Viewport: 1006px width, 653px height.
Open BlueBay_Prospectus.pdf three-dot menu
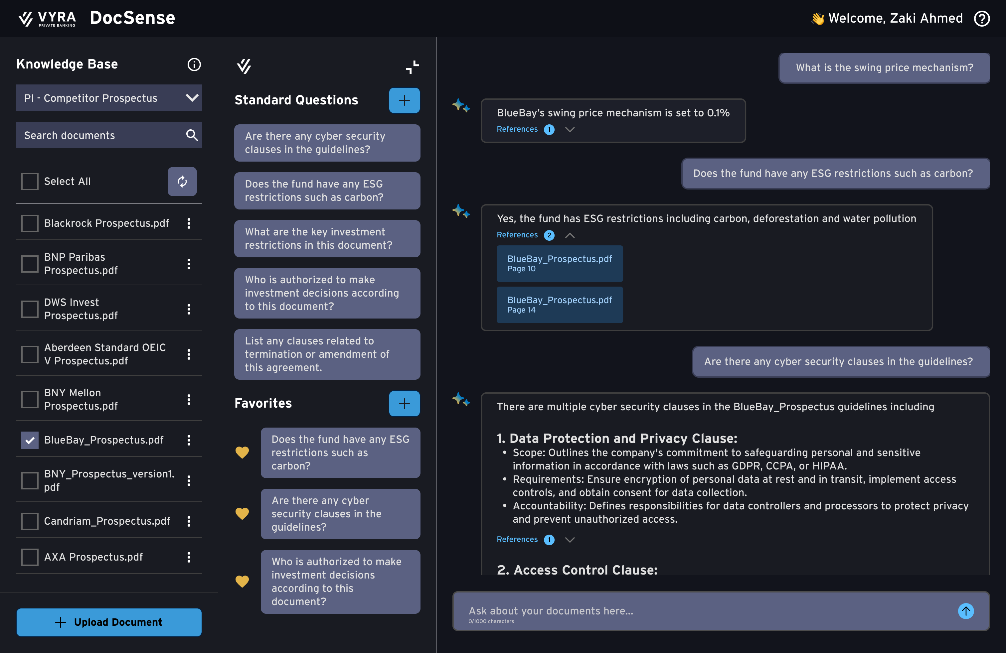[189, 440]
